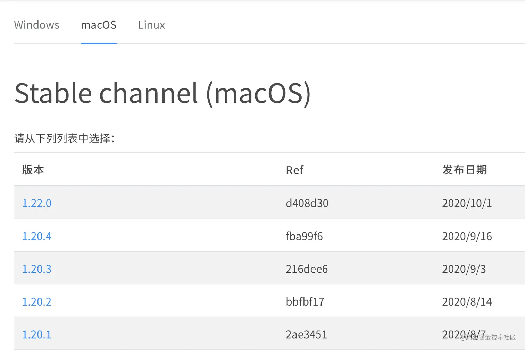This screenshot has width=525, height=350.
Task: Click Ref hash bbfbf17
Action: 305,302
